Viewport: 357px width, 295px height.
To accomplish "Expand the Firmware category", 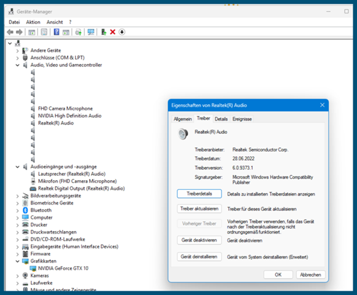I will (18, 254).
